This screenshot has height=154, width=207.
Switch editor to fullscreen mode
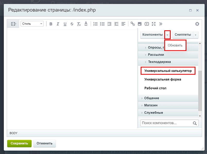[x=154, y=24]
